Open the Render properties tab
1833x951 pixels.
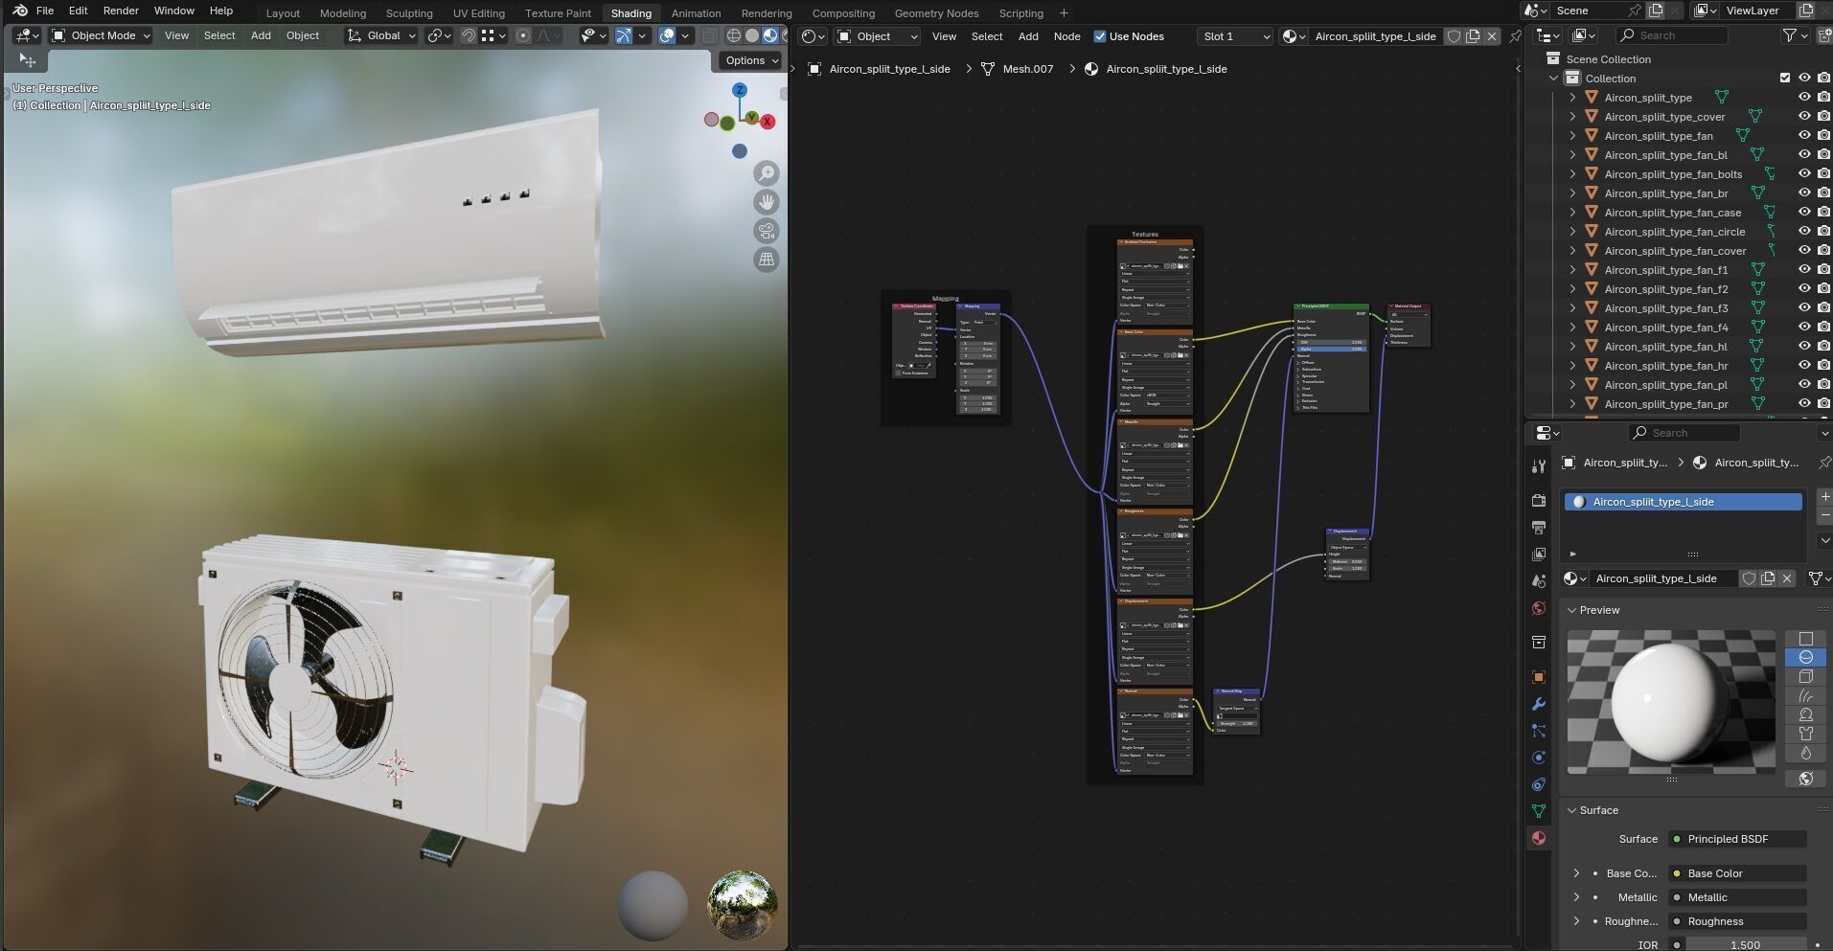pos(1539,501)
